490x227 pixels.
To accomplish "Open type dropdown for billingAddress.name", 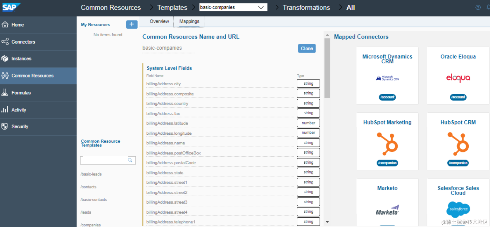I will tap(308, 143).
